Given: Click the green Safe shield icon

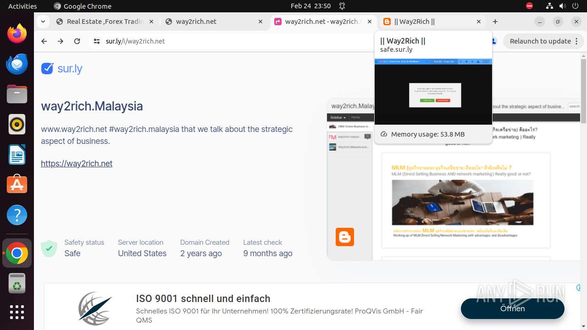Looking at the screenshot, I should (x=49, y=248).
